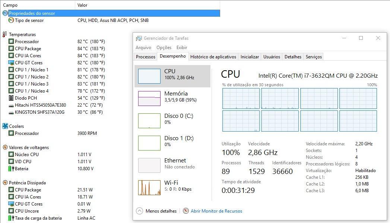
Task: Select the VID CPU voltage row
Action: [x=111, y=161]
